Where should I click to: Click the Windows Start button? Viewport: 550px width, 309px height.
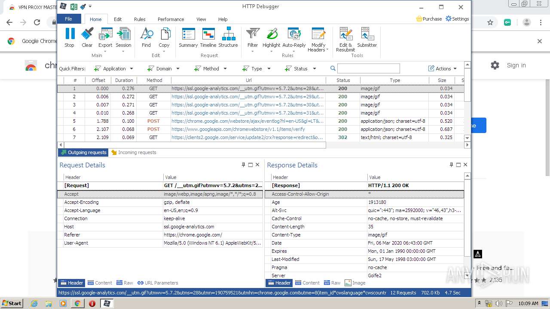coord(12,303)
